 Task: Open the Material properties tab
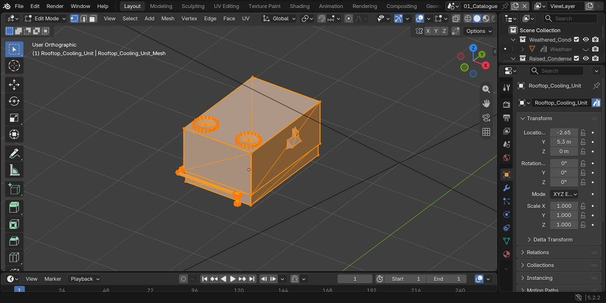click(x=507, y=254)
